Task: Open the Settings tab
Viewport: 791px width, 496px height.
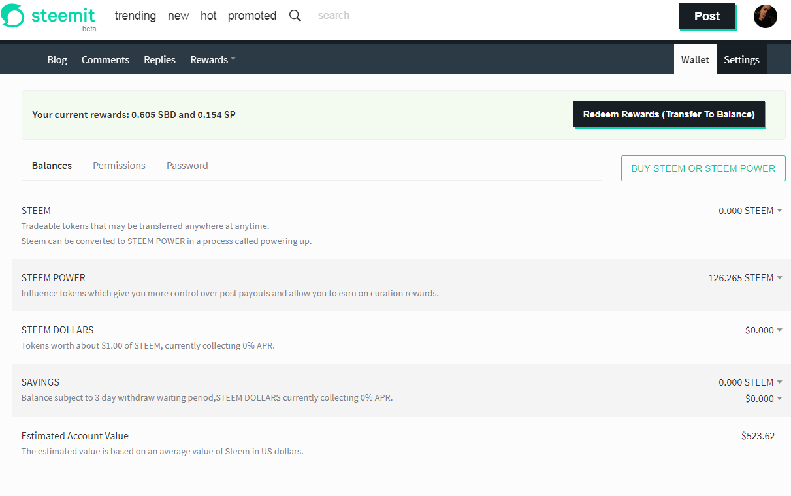Action: [741, 59]
